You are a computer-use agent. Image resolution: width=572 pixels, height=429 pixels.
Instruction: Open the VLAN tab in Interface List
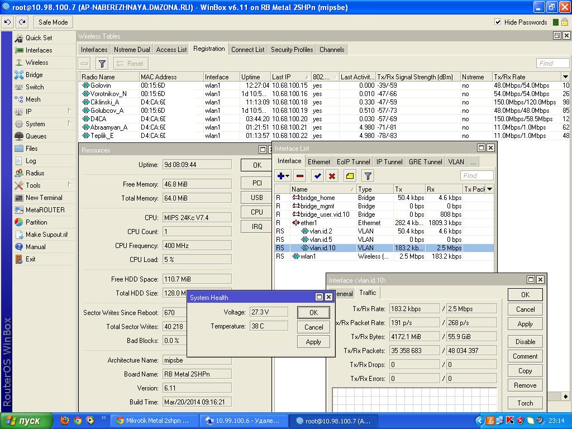[456, 162]
